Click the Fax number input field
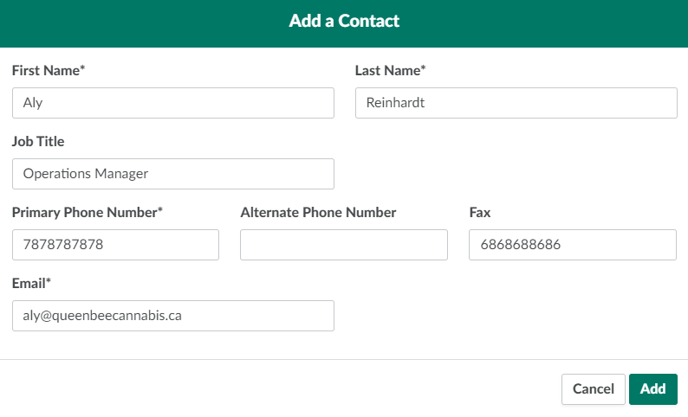The image size is (688, 417). click(x=573, y=245)
